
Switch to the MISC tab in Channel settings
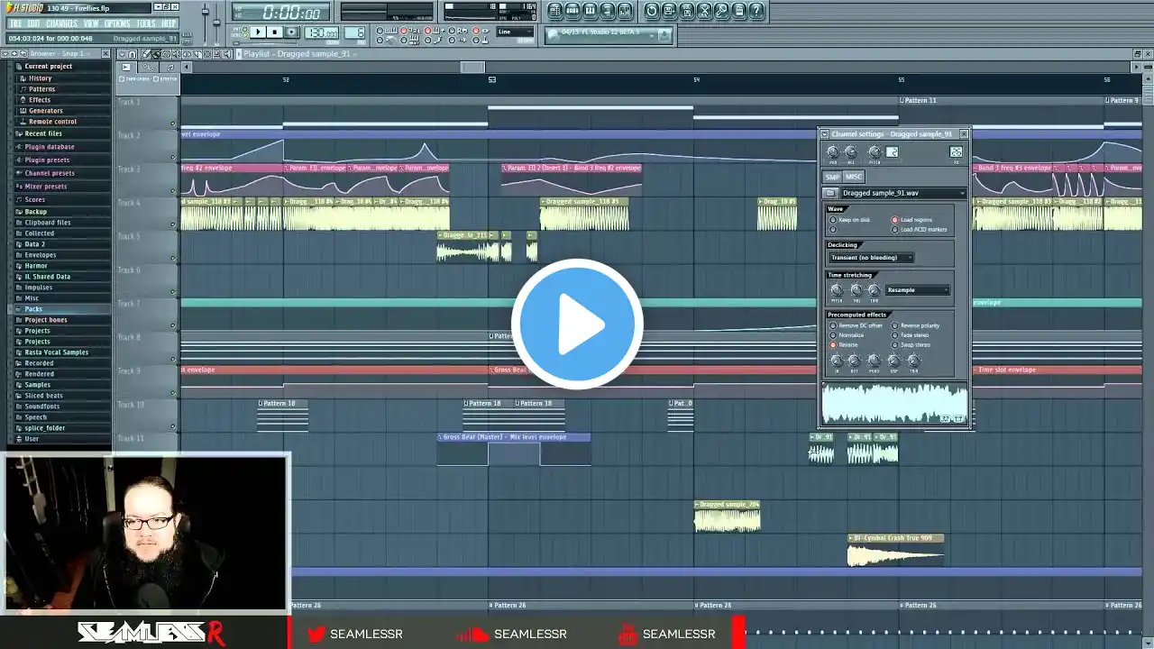pos(853,177)
